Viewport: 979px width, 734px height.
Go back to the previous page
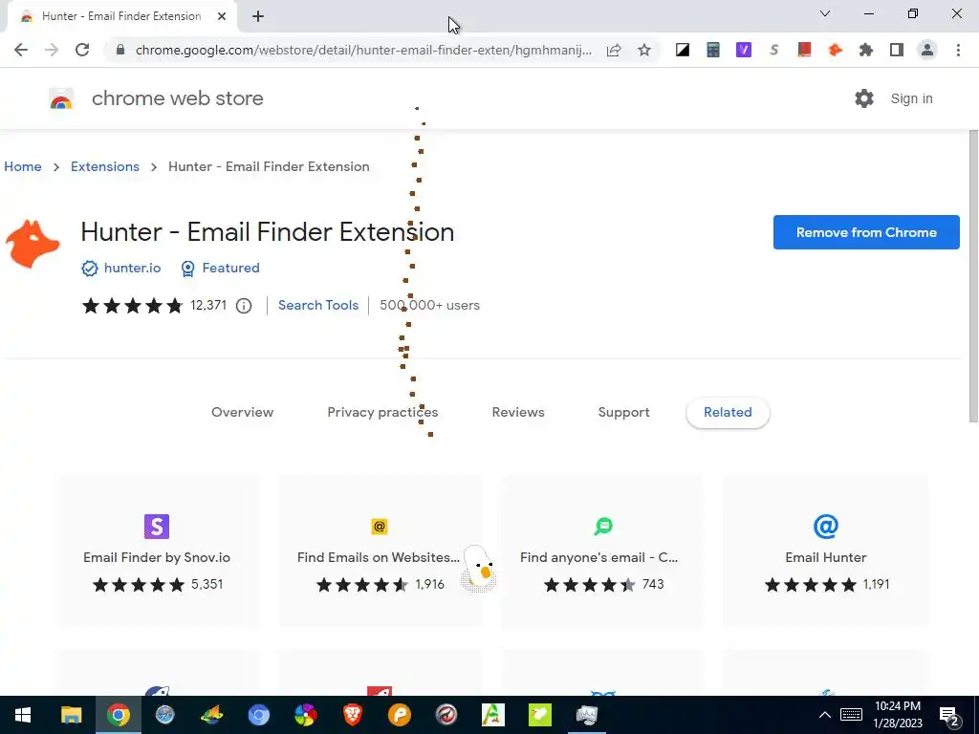21,50
